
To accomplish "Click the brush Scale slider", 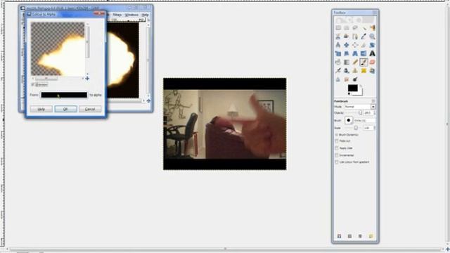I will 353,128.
